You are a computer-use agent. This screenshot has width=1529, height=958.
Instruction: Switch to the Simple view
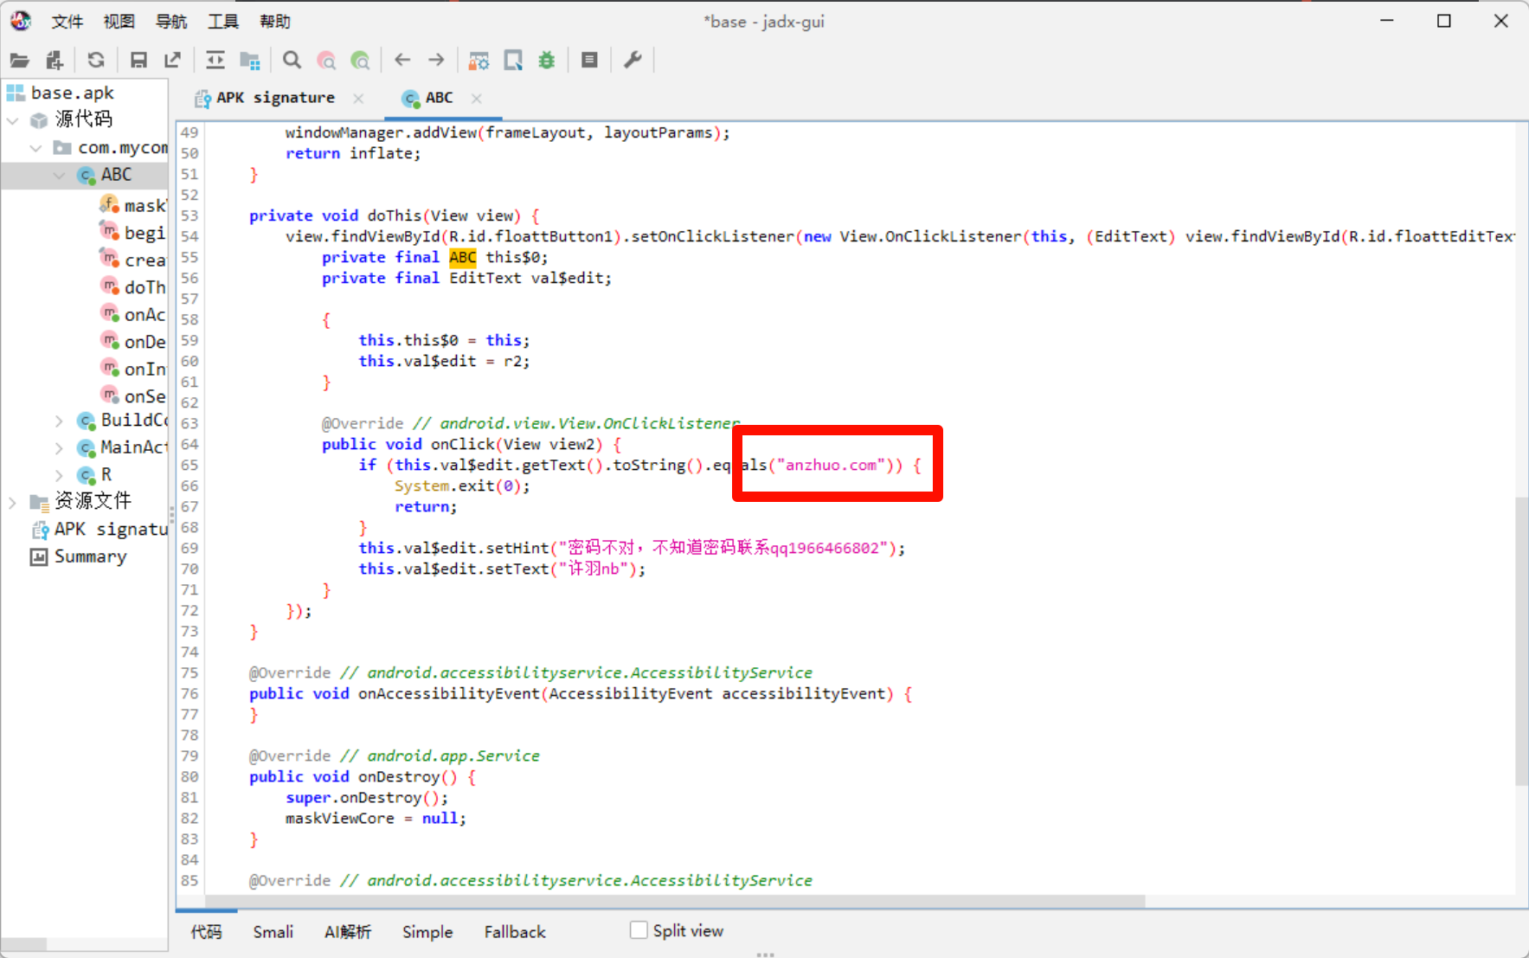pyautogui.click(x=427, y=932)
